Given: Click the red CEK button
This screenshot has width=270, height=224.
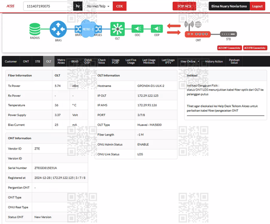Looking at the screenshot, I should (x=119, y=6).
